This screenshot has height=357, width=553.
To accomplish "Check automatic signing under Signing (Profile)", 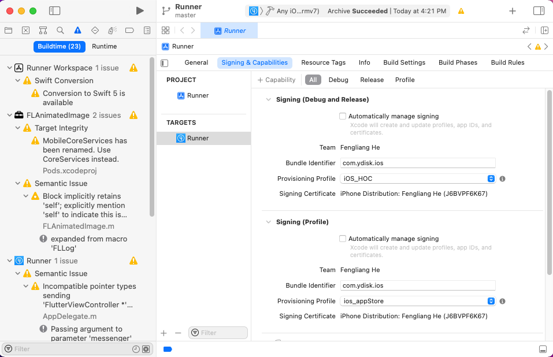I will (x=343, y=239).
